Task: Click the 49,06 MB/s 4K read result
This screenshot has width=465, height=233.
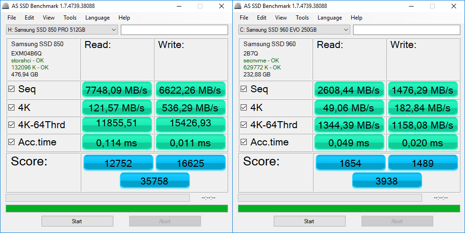Action: point(349,108)
